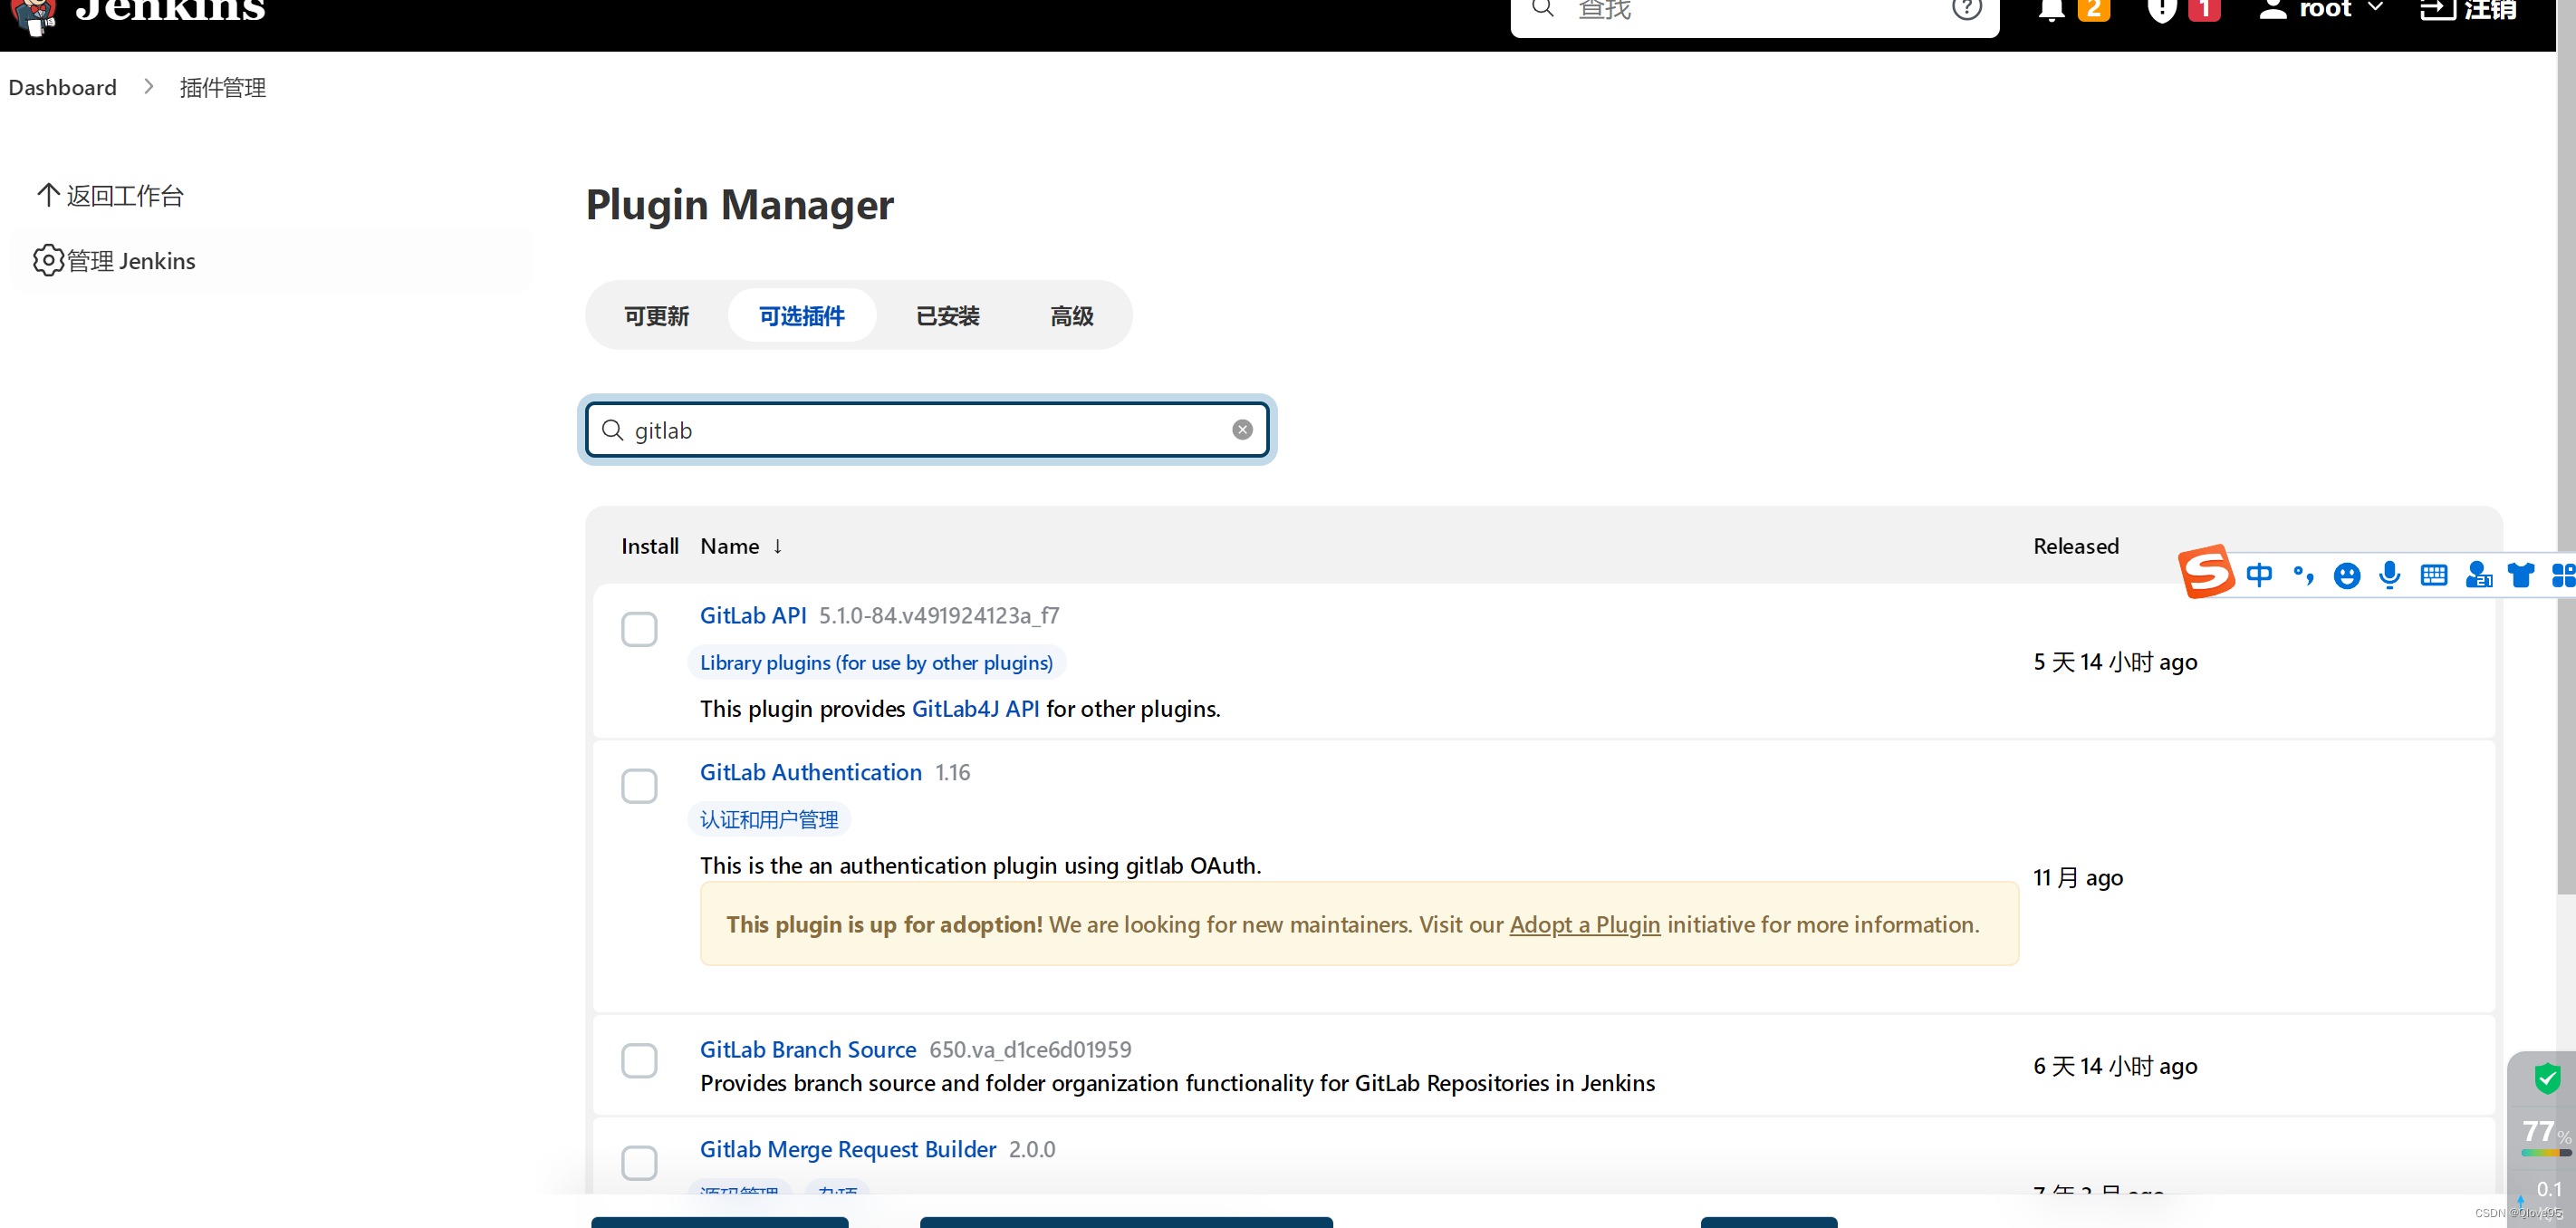This screenshot has height=1228, width=2576.
Task: Select GitLab Authentication for install
Action: coord(639,787)
